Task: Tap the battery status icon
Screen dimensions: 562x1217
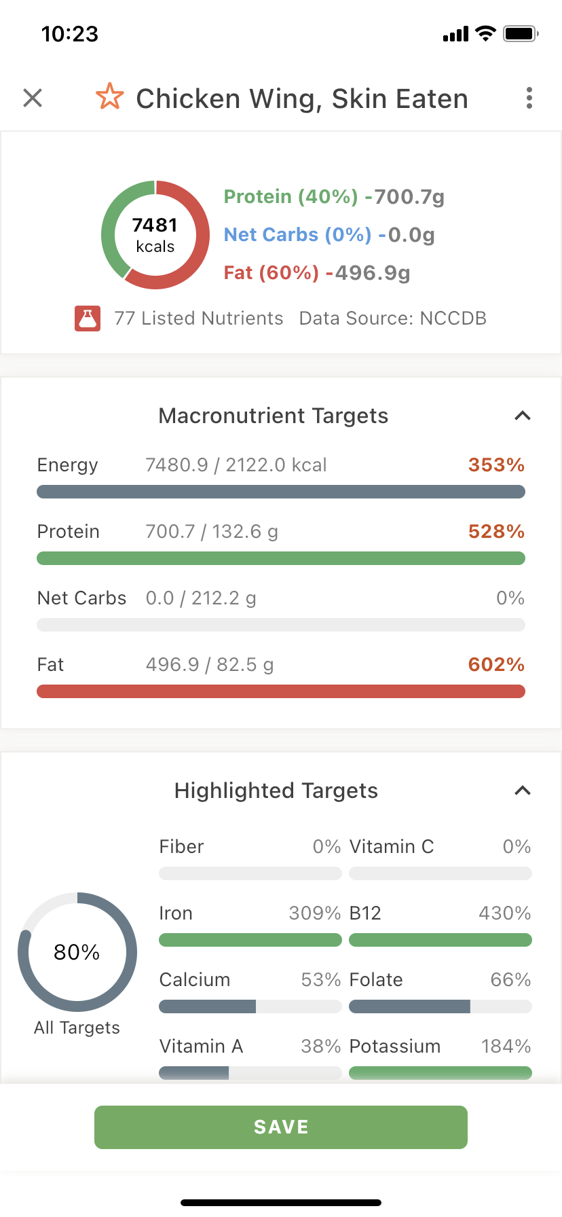Action: tap(521, 33)
